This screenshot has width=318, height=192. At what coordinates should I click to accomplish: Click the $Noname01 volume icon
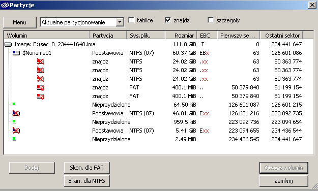(x=16, y=53)
